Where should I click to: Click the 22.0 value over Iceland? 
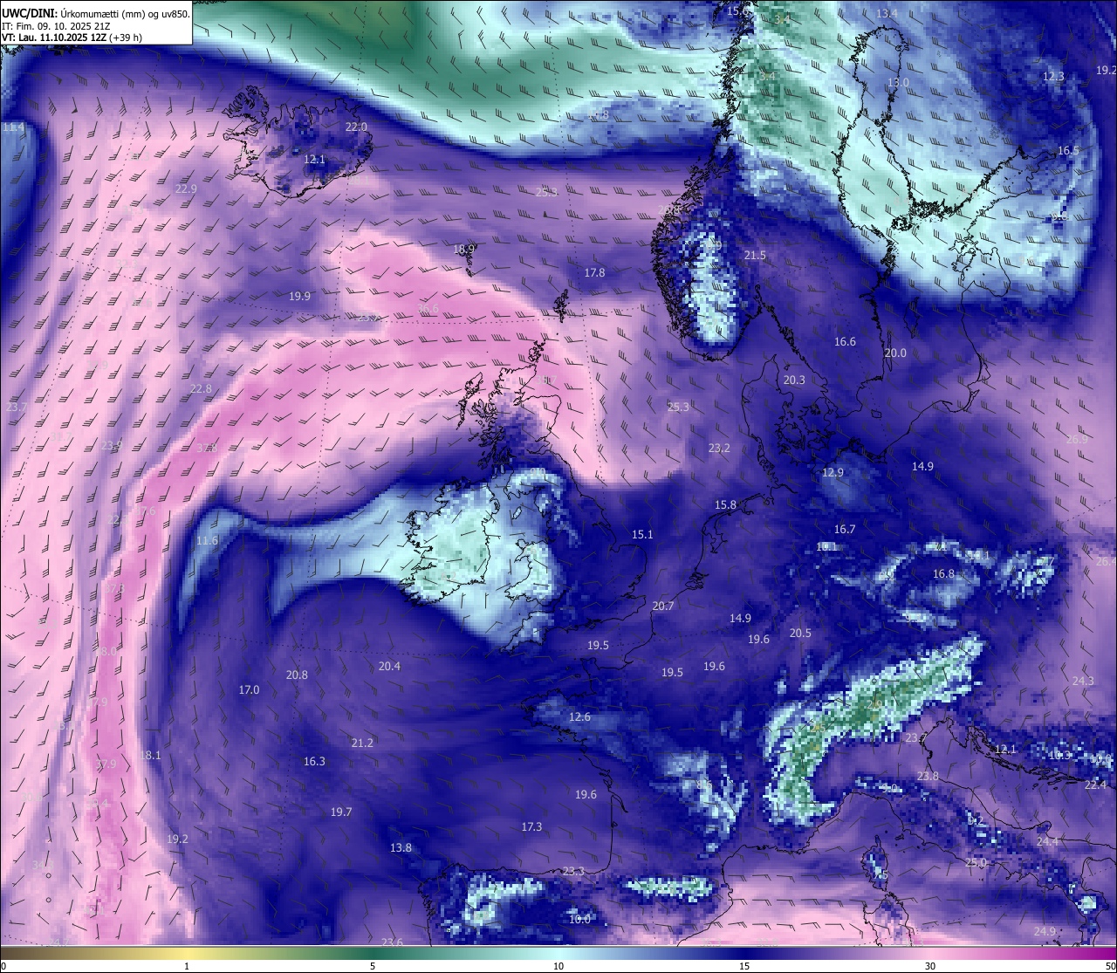click(x=356, y=127)
